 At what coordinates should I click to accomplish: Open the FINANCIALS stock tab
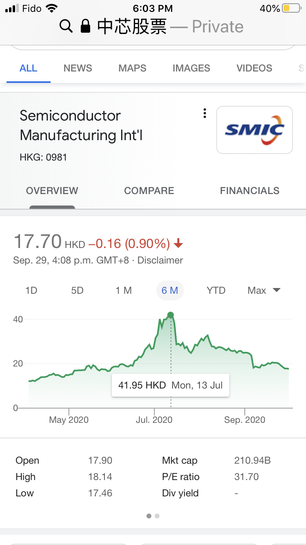point(250,191)
